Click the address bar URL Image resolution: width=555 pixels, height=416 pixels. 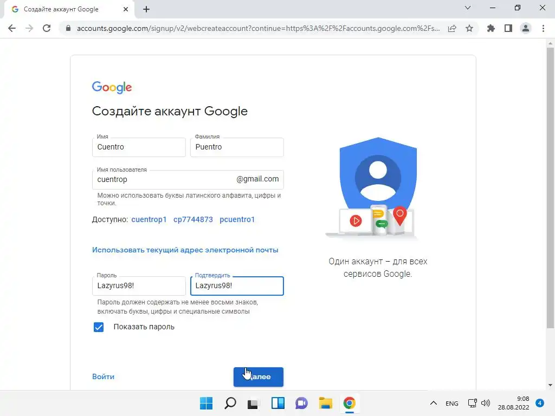(258, 28)
